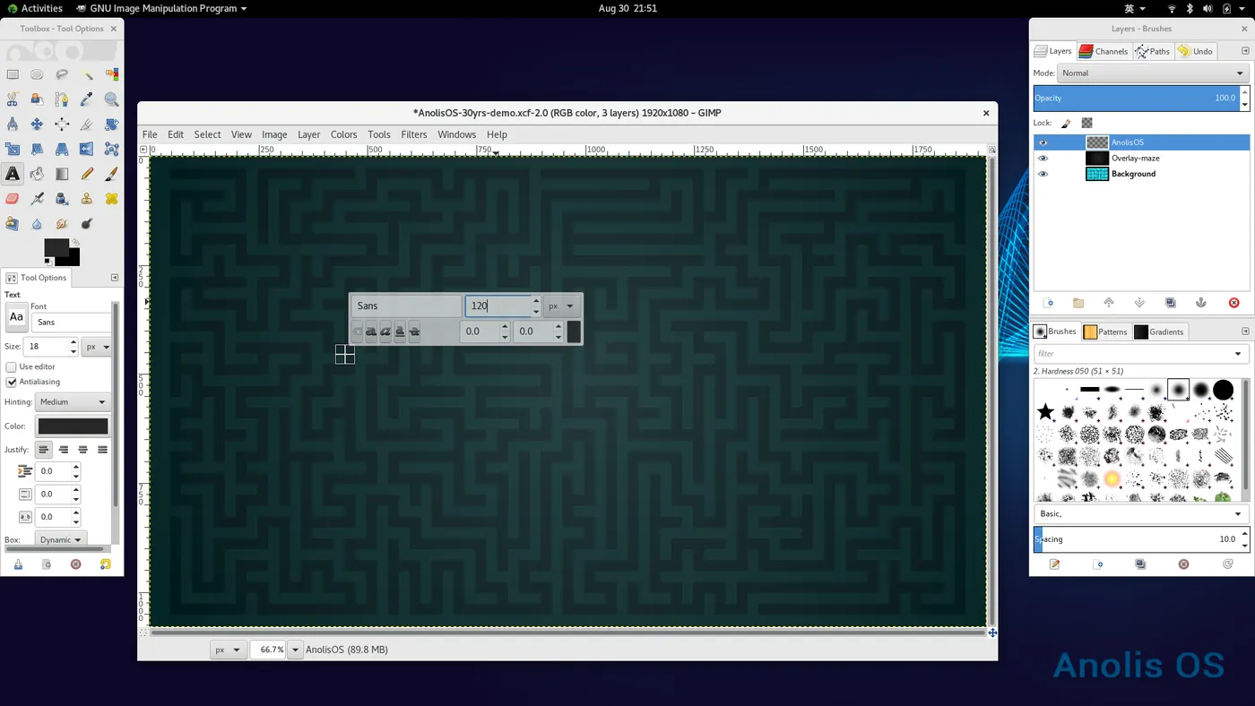Select the Eraser tool
This screenshot has width=1255, height=706.
(x=13, y=198)
